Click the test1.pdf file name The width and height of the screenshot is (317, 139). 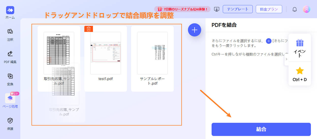106,79
